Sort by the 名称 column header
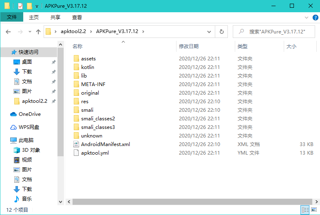Image resolution: width=320 pixels, height=215 pixels. pos(77,47)
